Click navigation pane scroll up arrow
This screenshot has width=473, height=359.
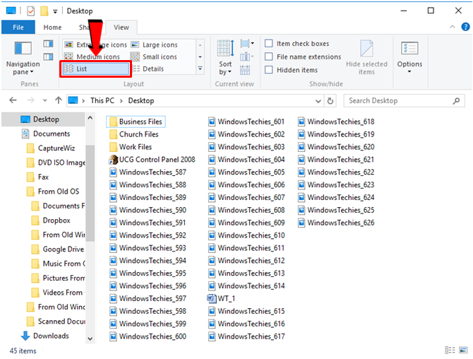(x=90, y=118)
